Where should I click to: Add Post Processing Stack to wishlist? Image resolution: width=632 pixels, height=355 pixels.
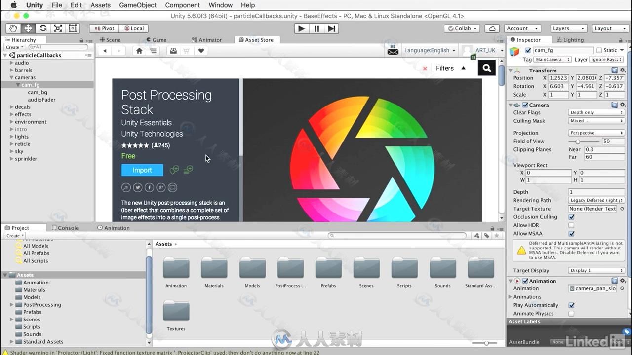pyautogui.click(x=174, y=170)
